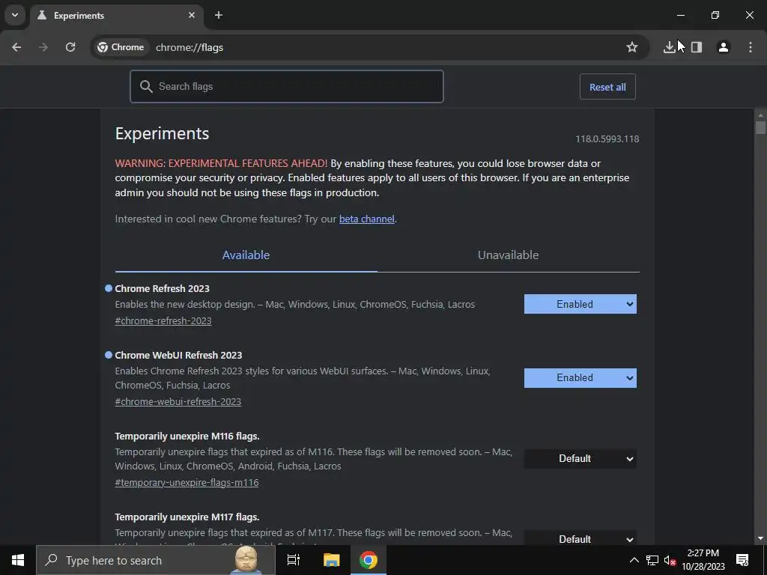
Task: Click the forward navigation arrow
Action: (43, 47)
